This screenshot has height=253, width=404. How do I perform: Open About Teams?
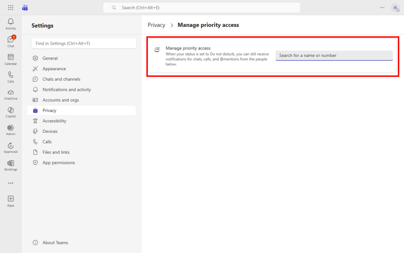[55, 242]
